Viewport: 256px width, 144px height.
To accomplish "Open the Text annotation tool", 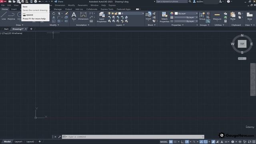I will coord(74,16).
